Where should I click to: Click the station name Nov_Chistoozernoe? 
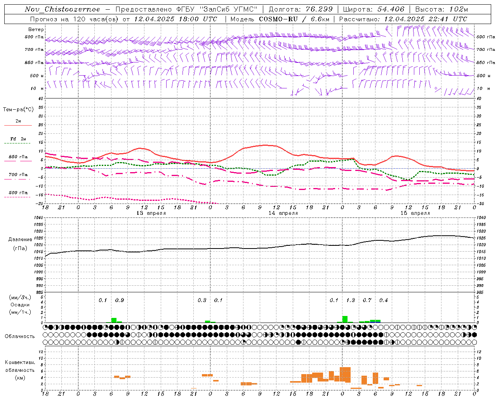tap(62, 9)
